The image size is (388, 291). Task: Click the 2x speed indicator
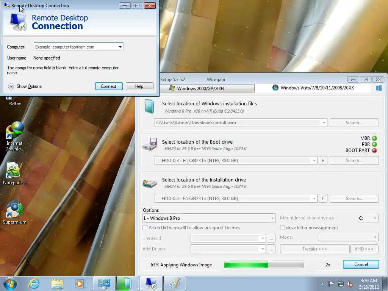pyautogui.click(x=328, y=265)
